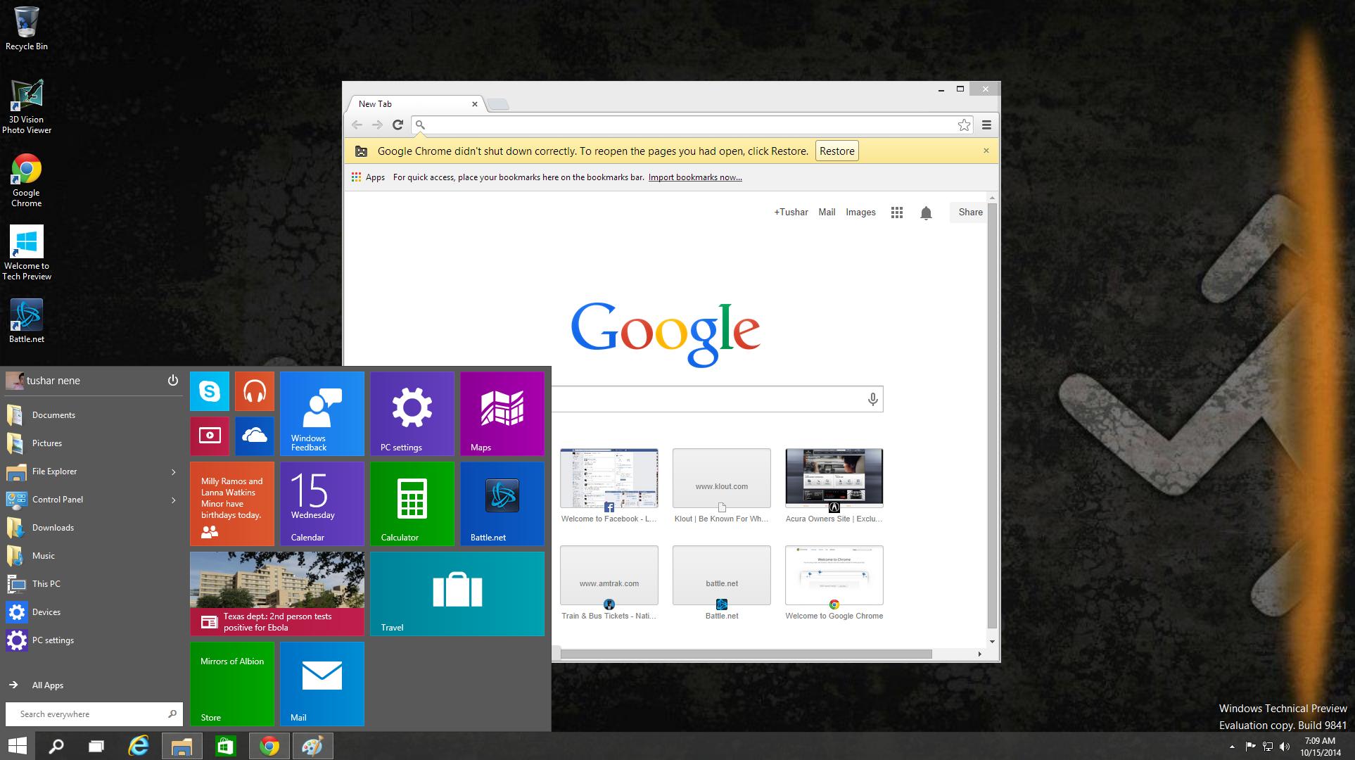Screen dimensions: 1355x760
Task: Open taskbar Search magnifier
Action: coord(56,746)
